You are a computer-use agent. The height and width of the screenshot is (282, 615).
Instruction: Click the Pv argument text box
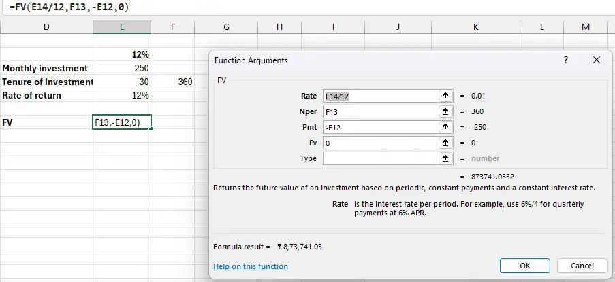point(379,143)
